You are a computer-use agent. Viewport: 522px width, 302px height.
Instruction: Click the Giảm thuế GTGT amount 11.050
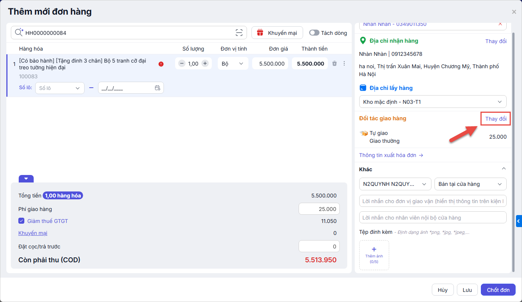pyautogui.click(x=329, y=221)
